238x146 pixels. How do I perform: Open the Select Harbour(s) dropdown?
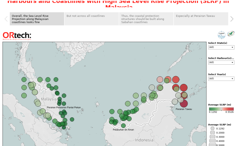coord(221,62)
